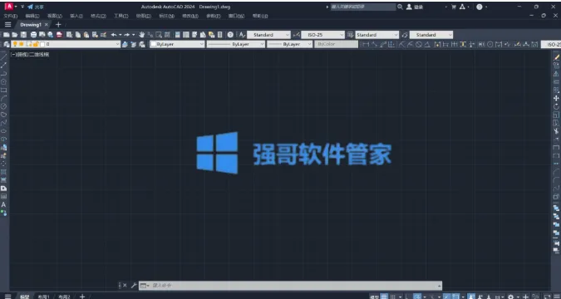The height and width of the screenshot is (299, 561).
Task: Open the command line customize wrench
Action: tap(134, 286)
